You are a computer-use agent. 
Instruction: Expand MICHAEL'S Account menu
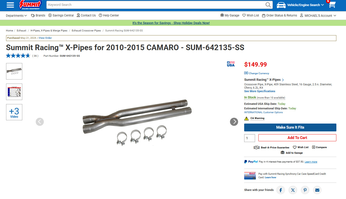318,15
